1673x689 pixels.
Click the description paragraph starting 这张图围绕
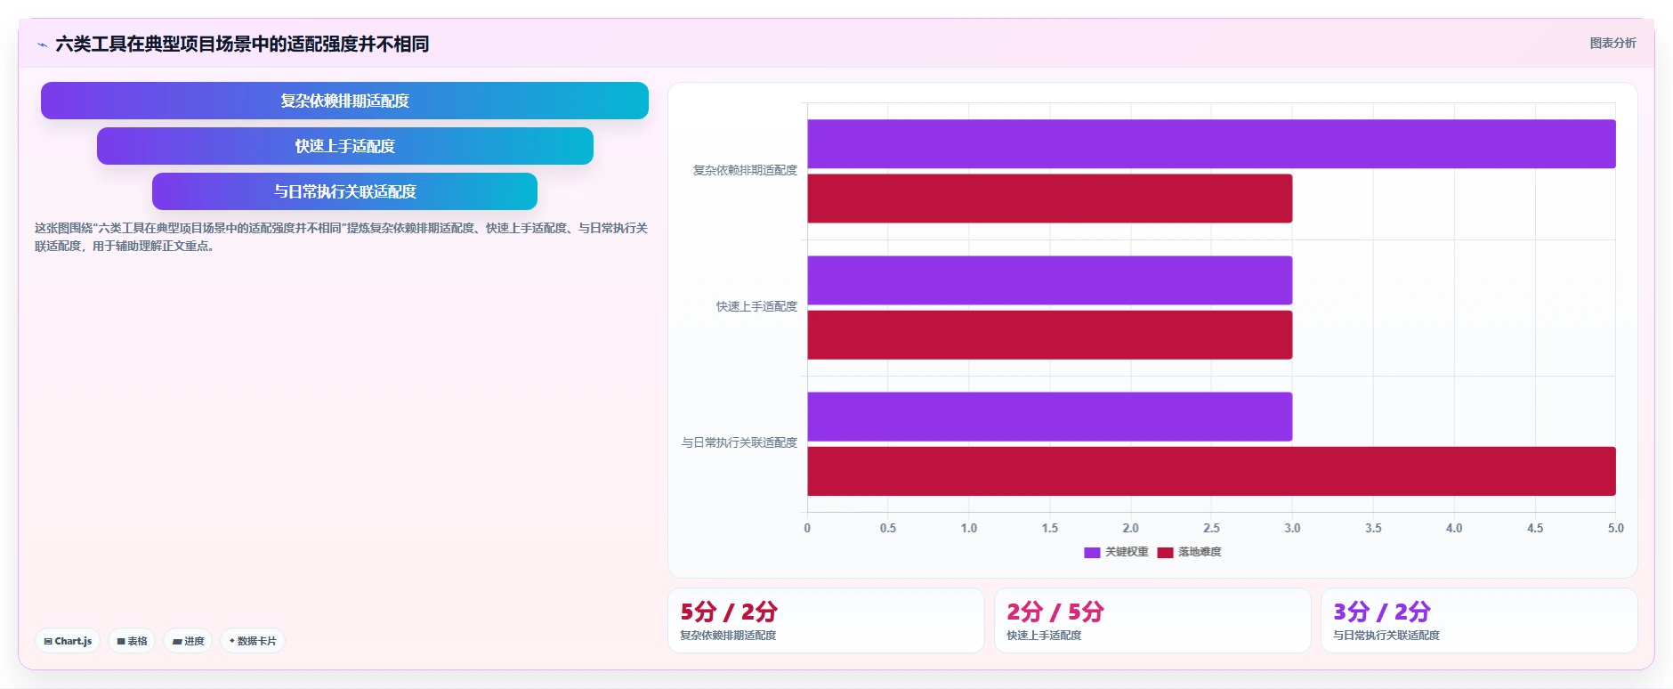[x=341, y=237]
